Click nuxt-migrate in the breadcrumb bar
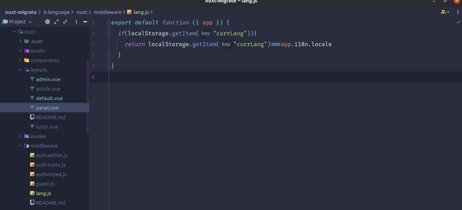Viewport: 462px width, 210px height. coord(21,12)
